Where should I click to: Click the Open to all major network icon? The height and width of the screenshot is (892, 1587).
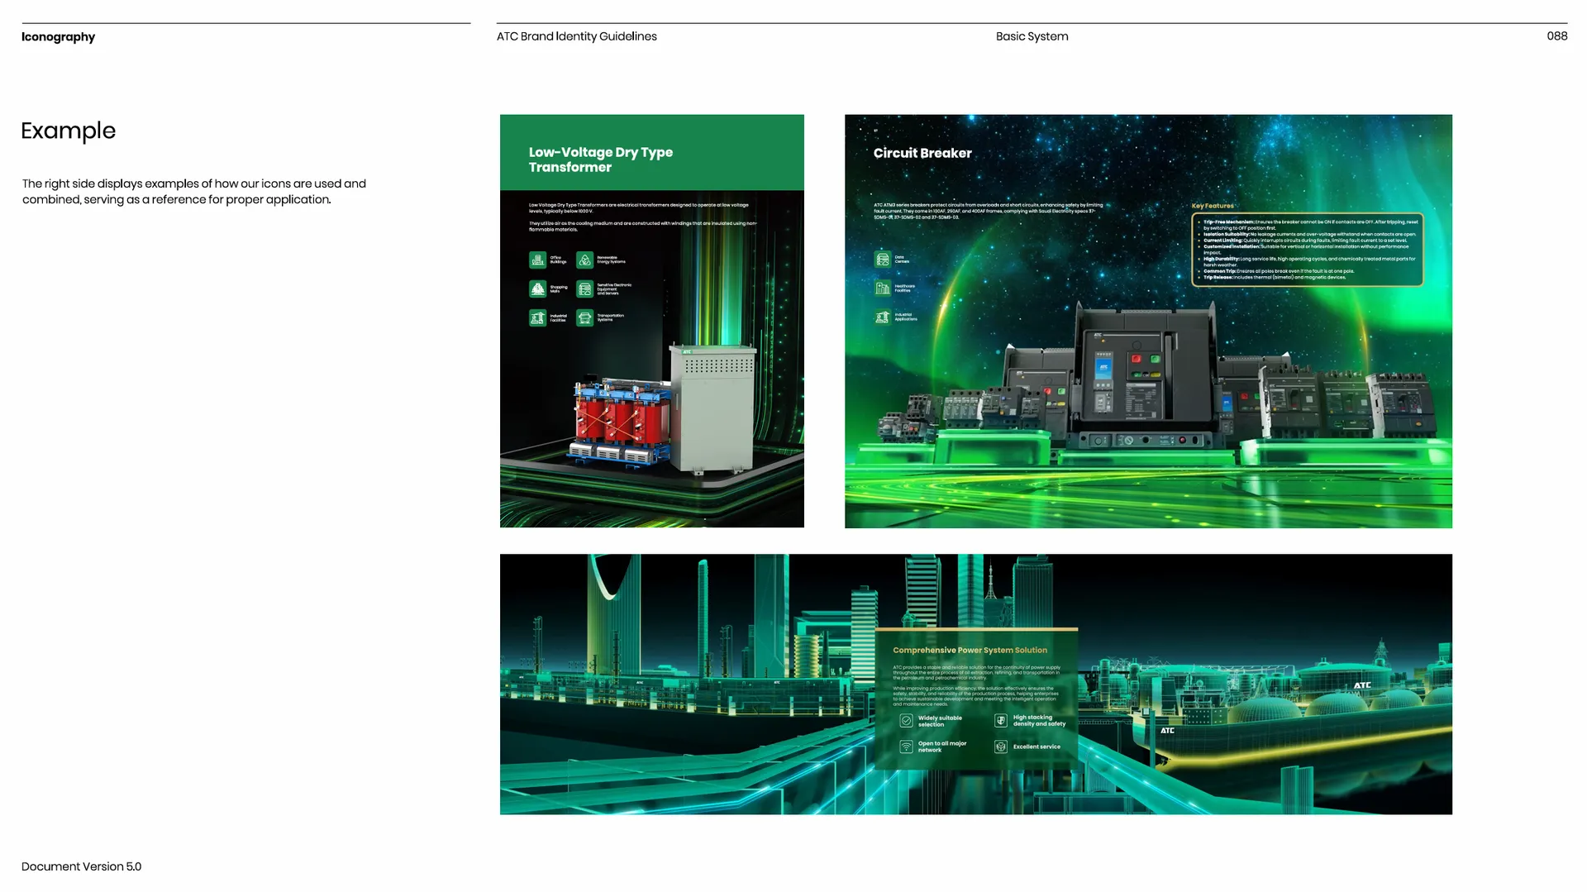pos(906,747)
